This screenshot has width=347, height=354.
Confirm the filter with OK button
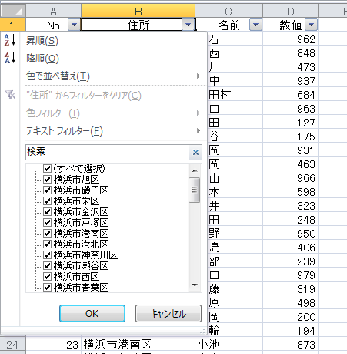pyautogui.click(x=92, y=314)
